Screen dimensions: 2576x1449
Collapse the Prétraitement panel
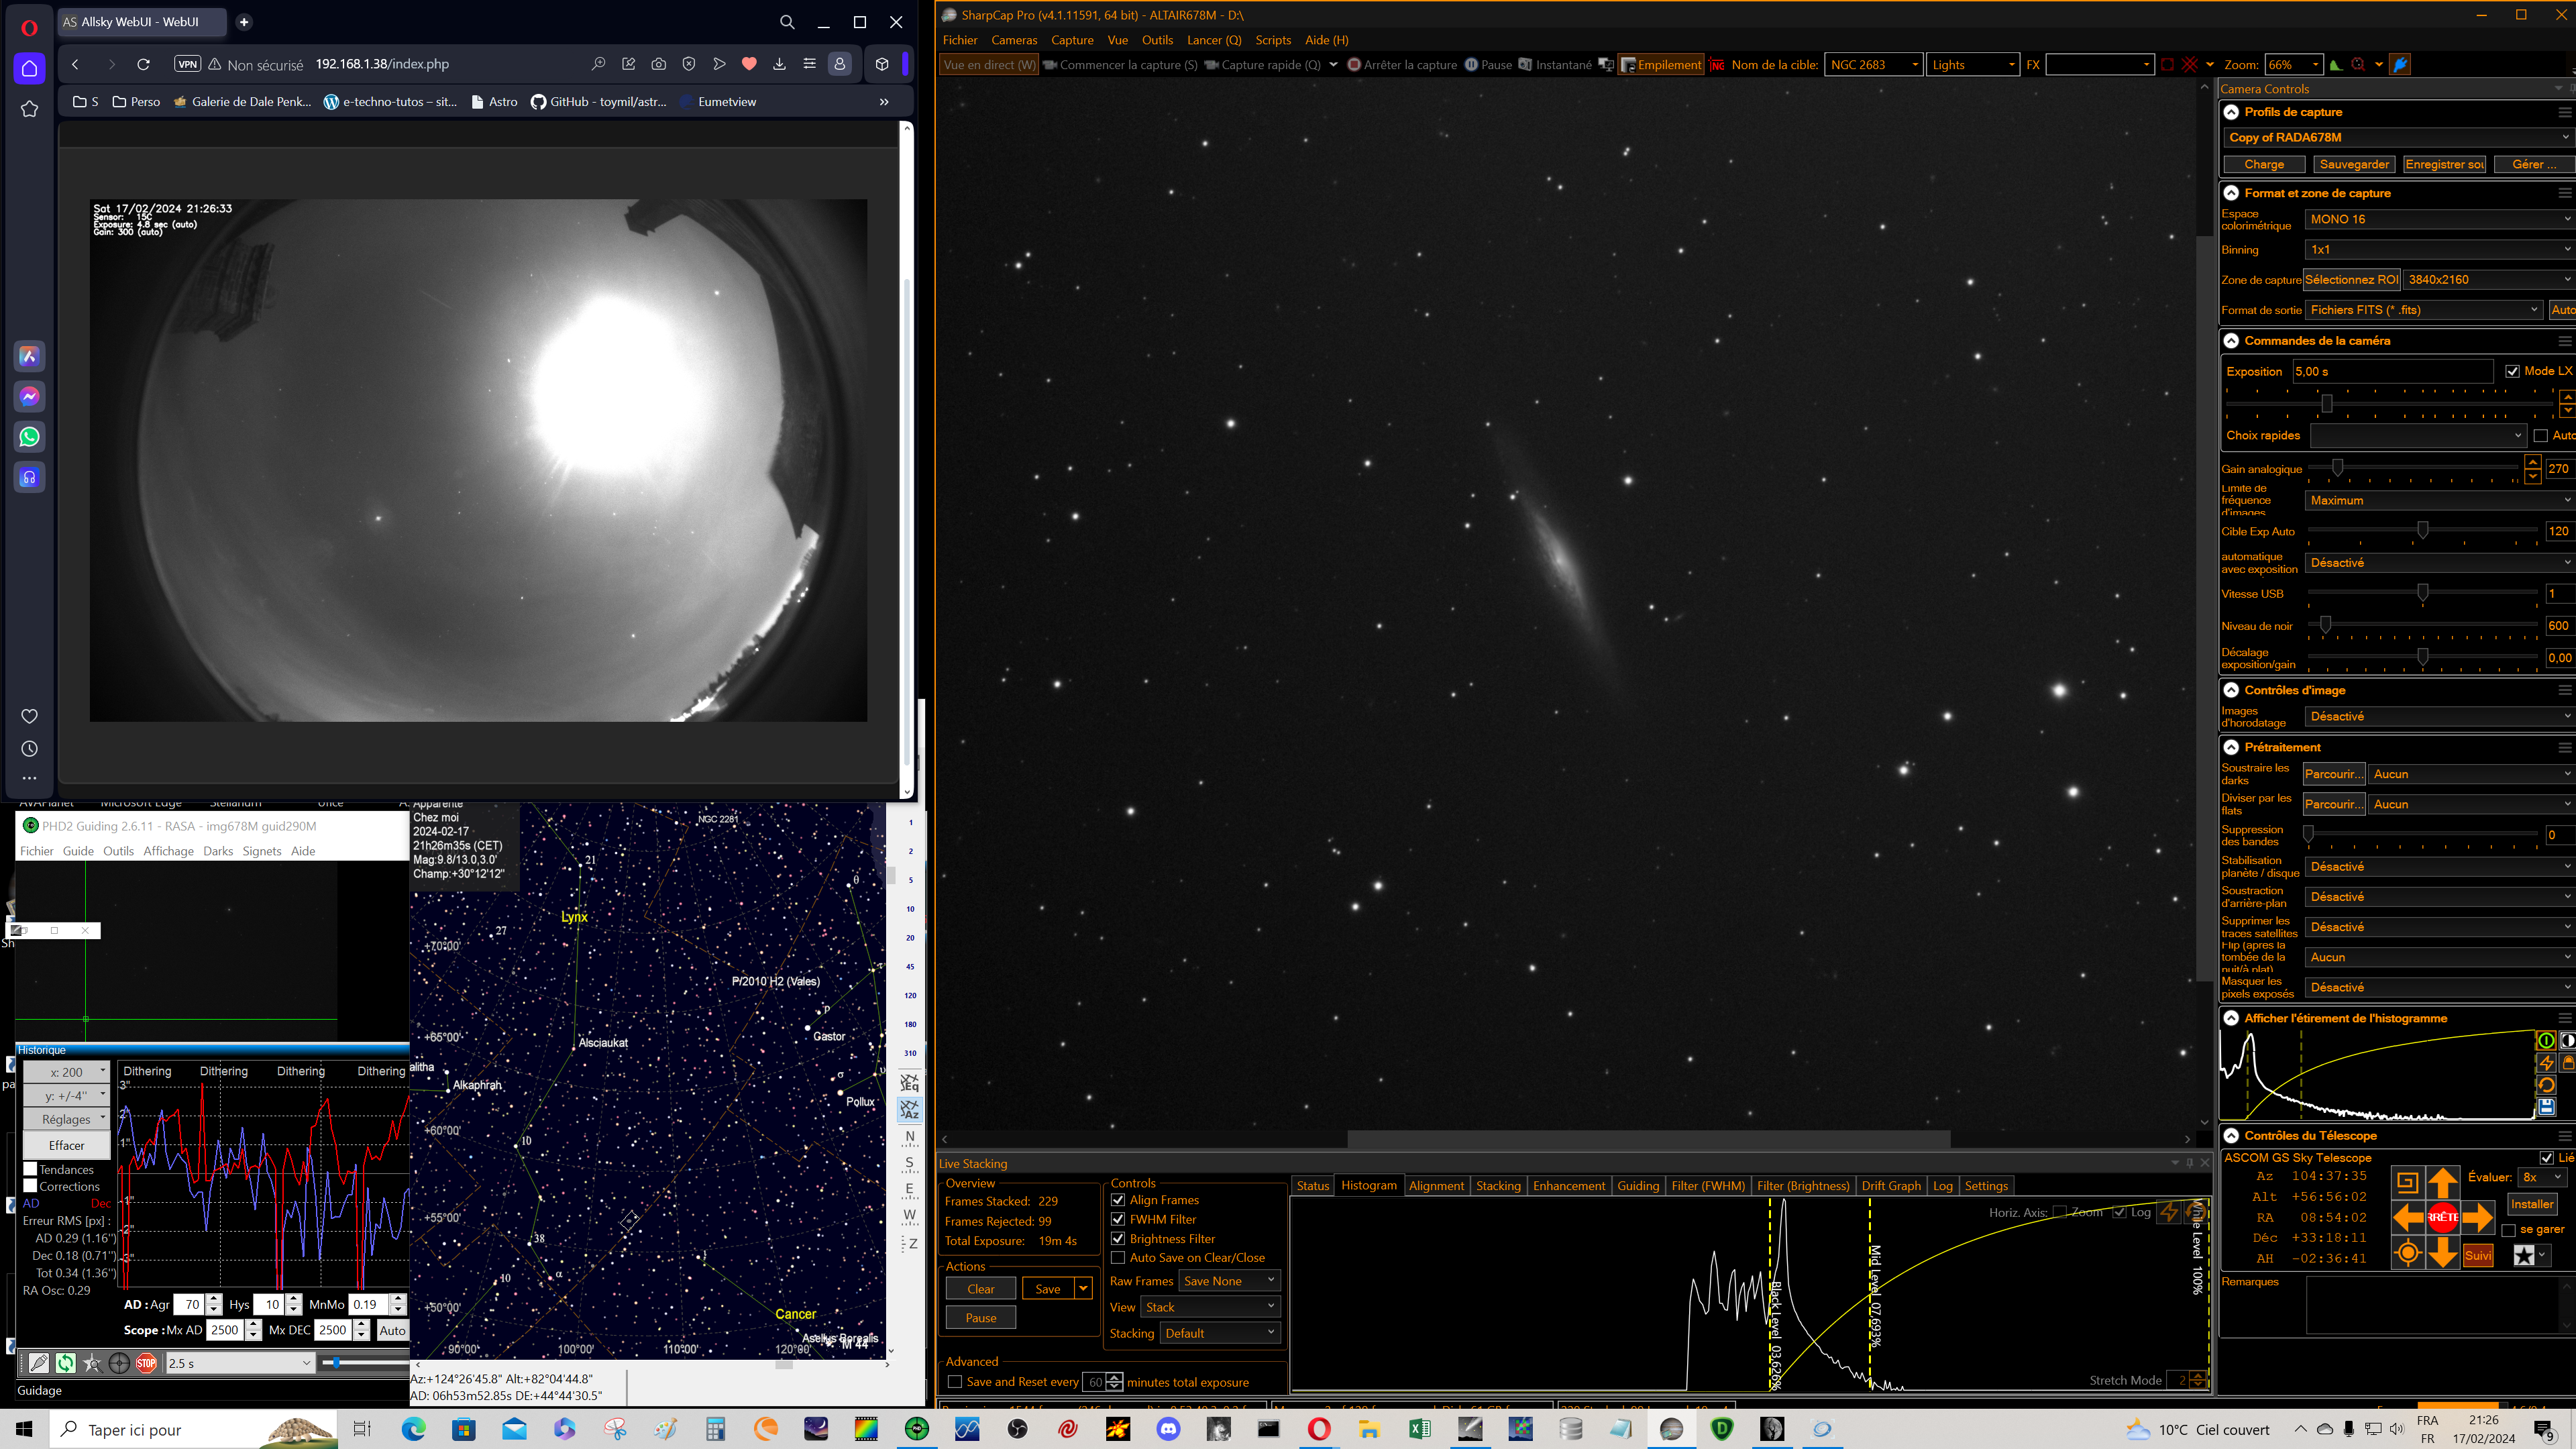(x=2231, y=747)
